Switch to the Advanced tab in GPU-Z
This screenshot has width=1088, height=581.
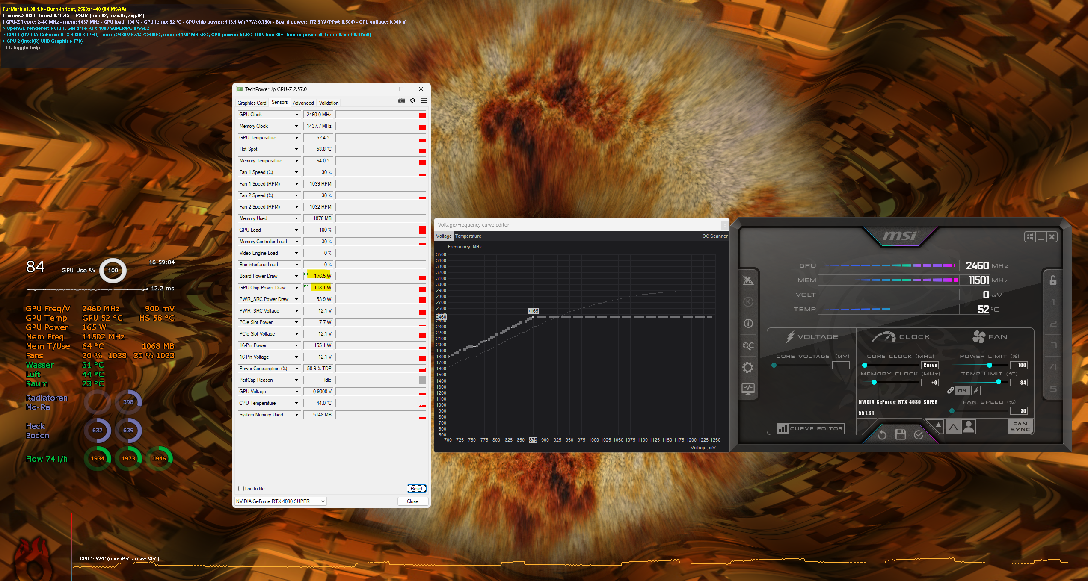click(303, 103)
